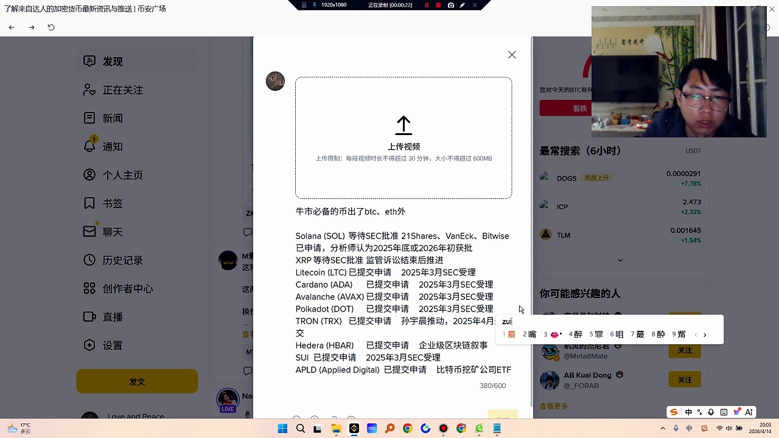Choose the fourth IME candidate 醉
Image resolution: width=779 pixels, height=438 pixels.
576,334
